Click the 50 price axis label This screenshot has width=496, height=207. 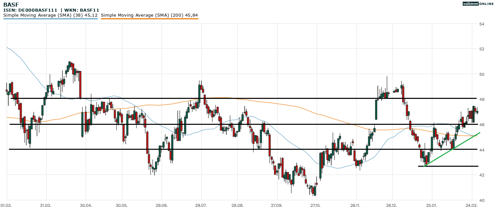(481, 74)
